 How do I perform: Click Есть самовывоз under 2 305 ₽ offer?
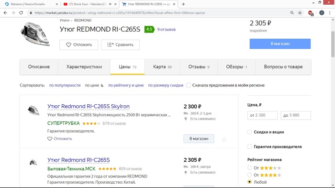click(203, 172)
